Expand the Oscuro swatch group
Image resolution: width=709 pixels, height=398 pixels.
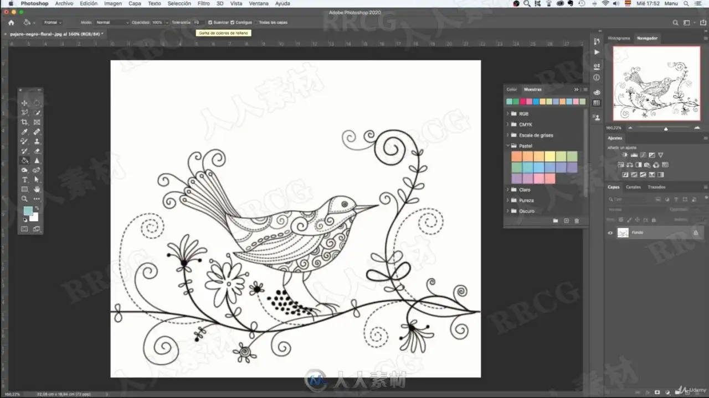[x=508, y=211]
